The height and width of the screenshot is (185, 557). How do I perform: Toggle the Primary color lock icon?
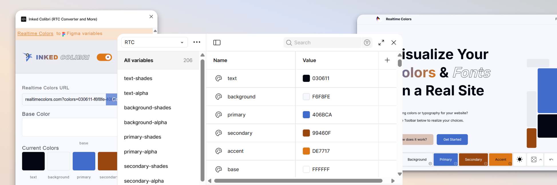[x=455, y=164]
